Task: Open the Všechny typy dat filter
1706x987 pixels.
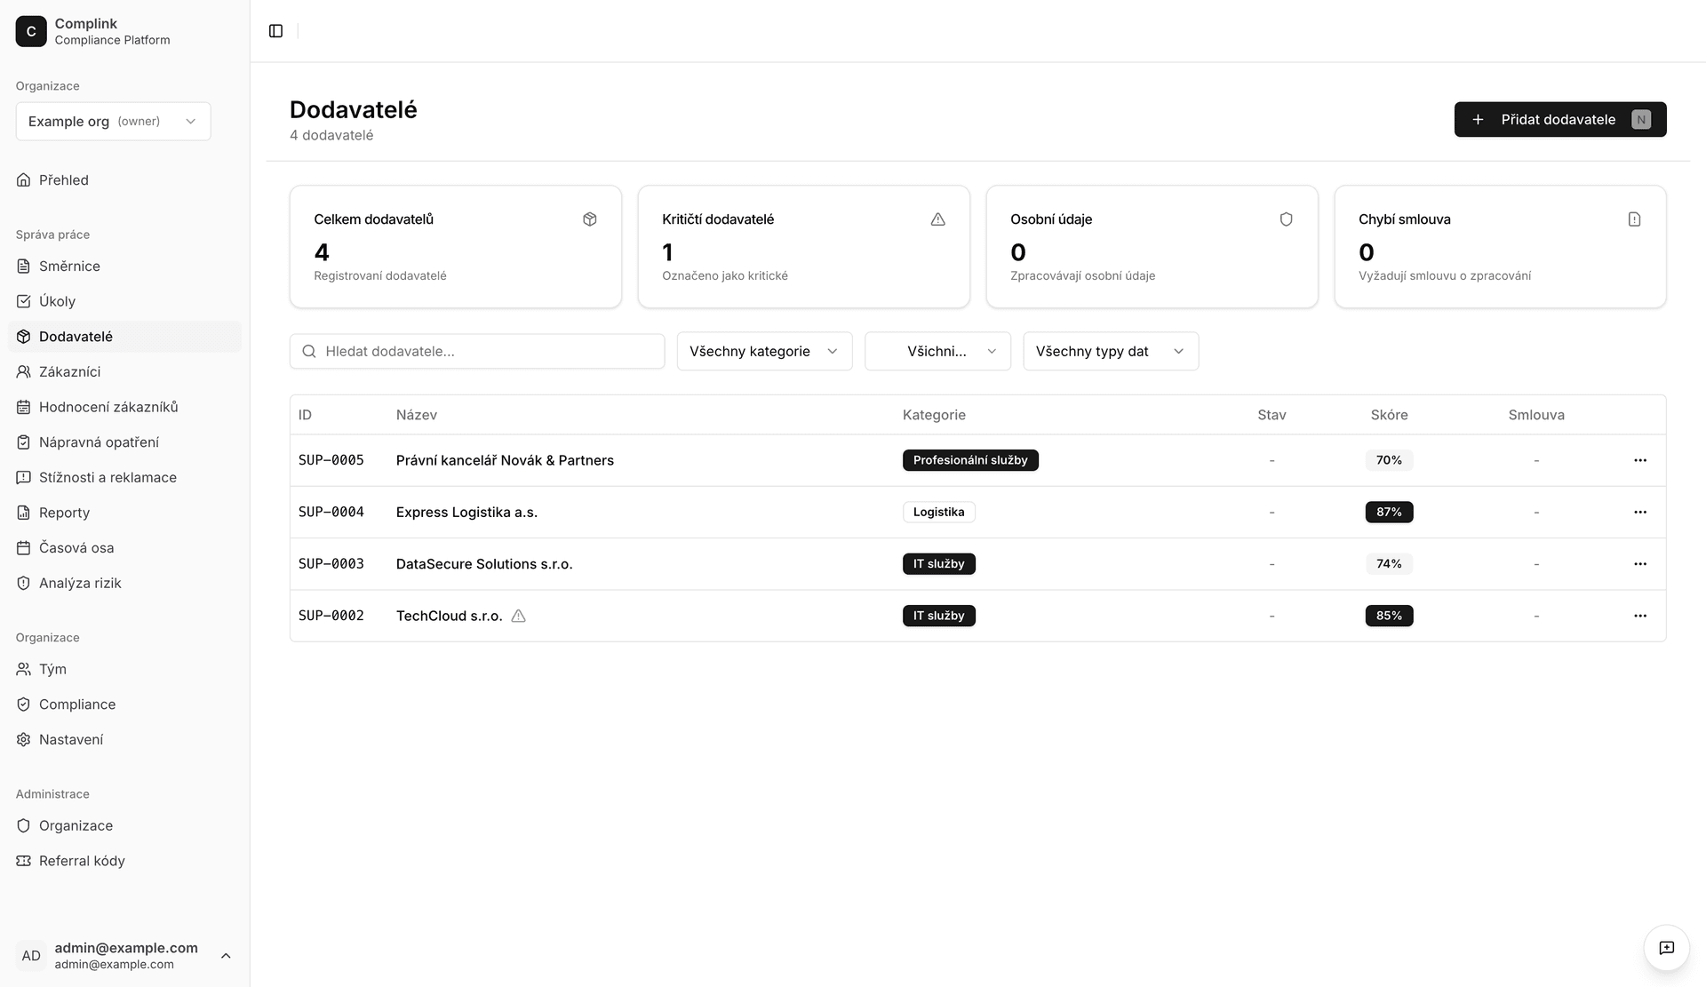Action: [x=1110, y=351]
